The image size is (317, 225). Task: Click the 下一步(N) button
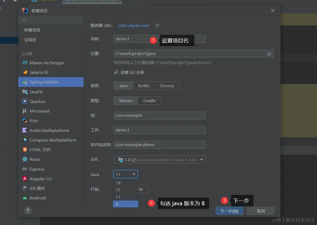click(229, 211)
